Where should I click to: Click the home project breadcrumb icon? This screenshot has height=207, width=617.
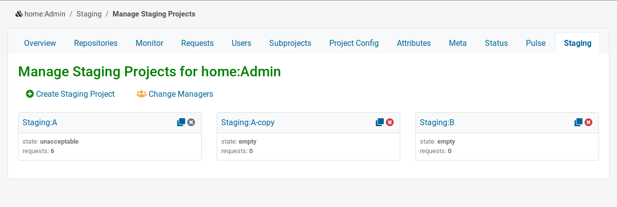tap(19, 14)
